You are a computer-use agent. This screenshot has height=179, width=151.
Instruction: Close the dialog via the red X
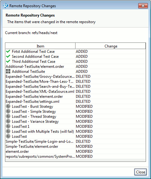[x=143, y=6]
